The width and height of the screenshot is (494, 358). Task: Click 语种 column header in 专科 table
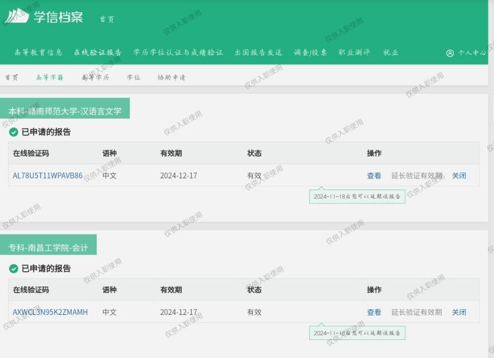tap(109, 290)
